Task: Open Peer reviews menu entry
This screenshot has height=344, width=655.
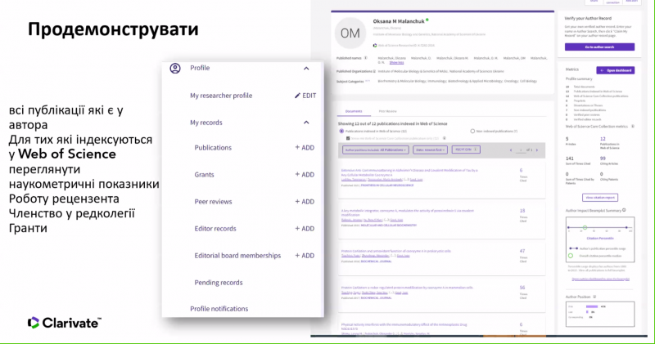Action: pos(213,202)
